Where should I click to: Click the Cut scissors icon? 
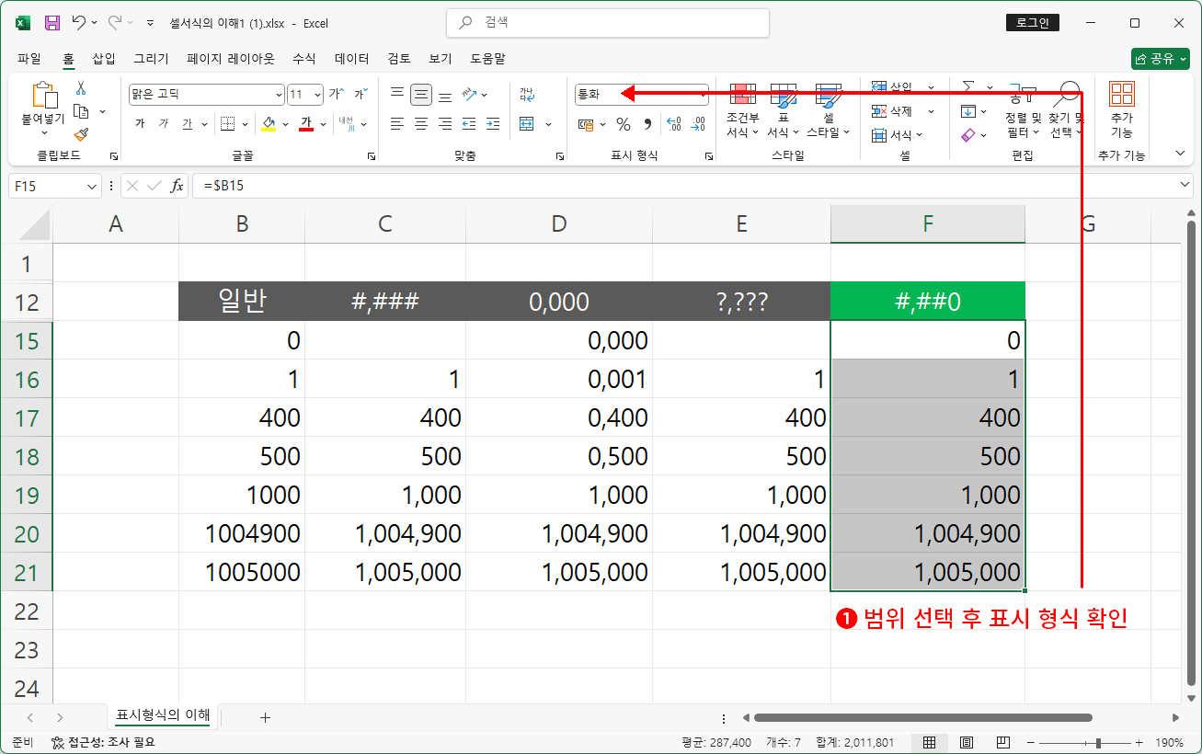pyautogui.click(x=81, y=88)
